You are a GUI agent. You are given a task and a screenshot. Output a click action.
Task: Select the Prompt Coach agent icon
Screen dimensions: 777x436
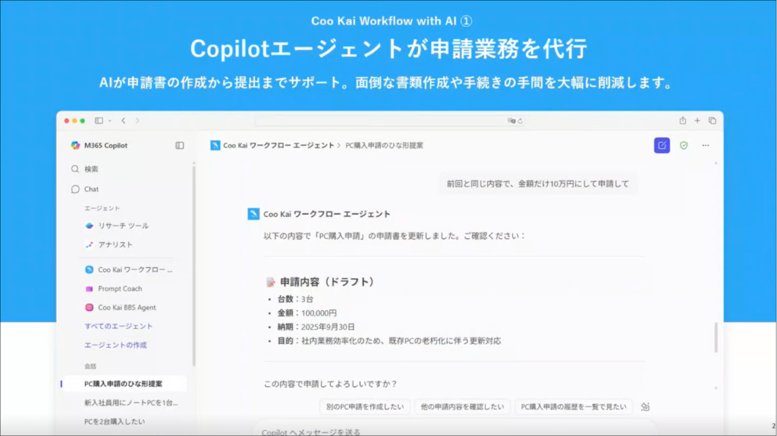pyautogui.click(x=89, y=288)
